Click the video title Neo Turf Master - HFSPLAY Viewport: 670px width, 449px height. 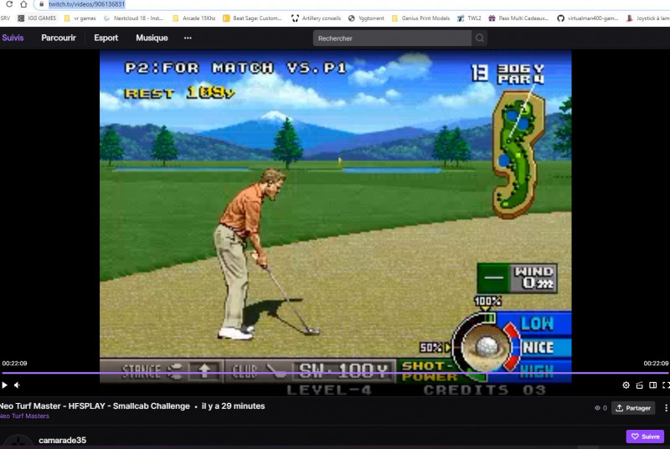point(95,406)
